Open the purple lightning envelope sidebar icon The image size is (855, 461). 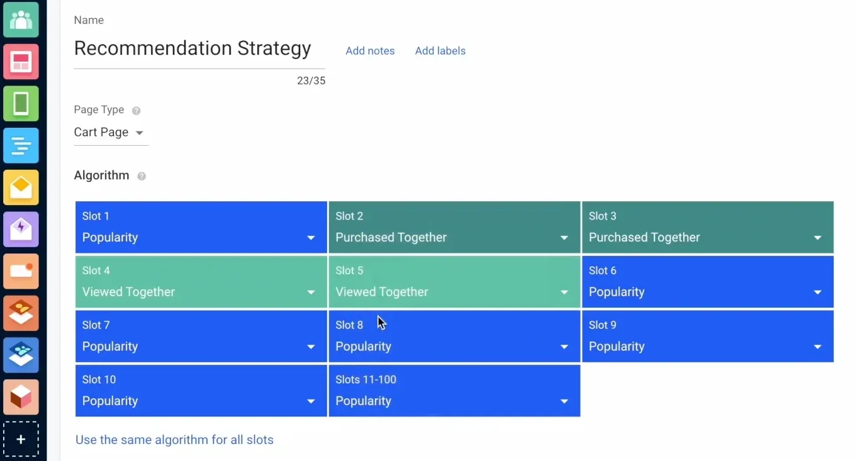click(x=21, y=229)
